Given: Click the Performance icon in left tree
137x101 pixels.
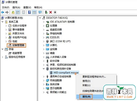Looking at the screenshot, I should [x=10, y=41].
